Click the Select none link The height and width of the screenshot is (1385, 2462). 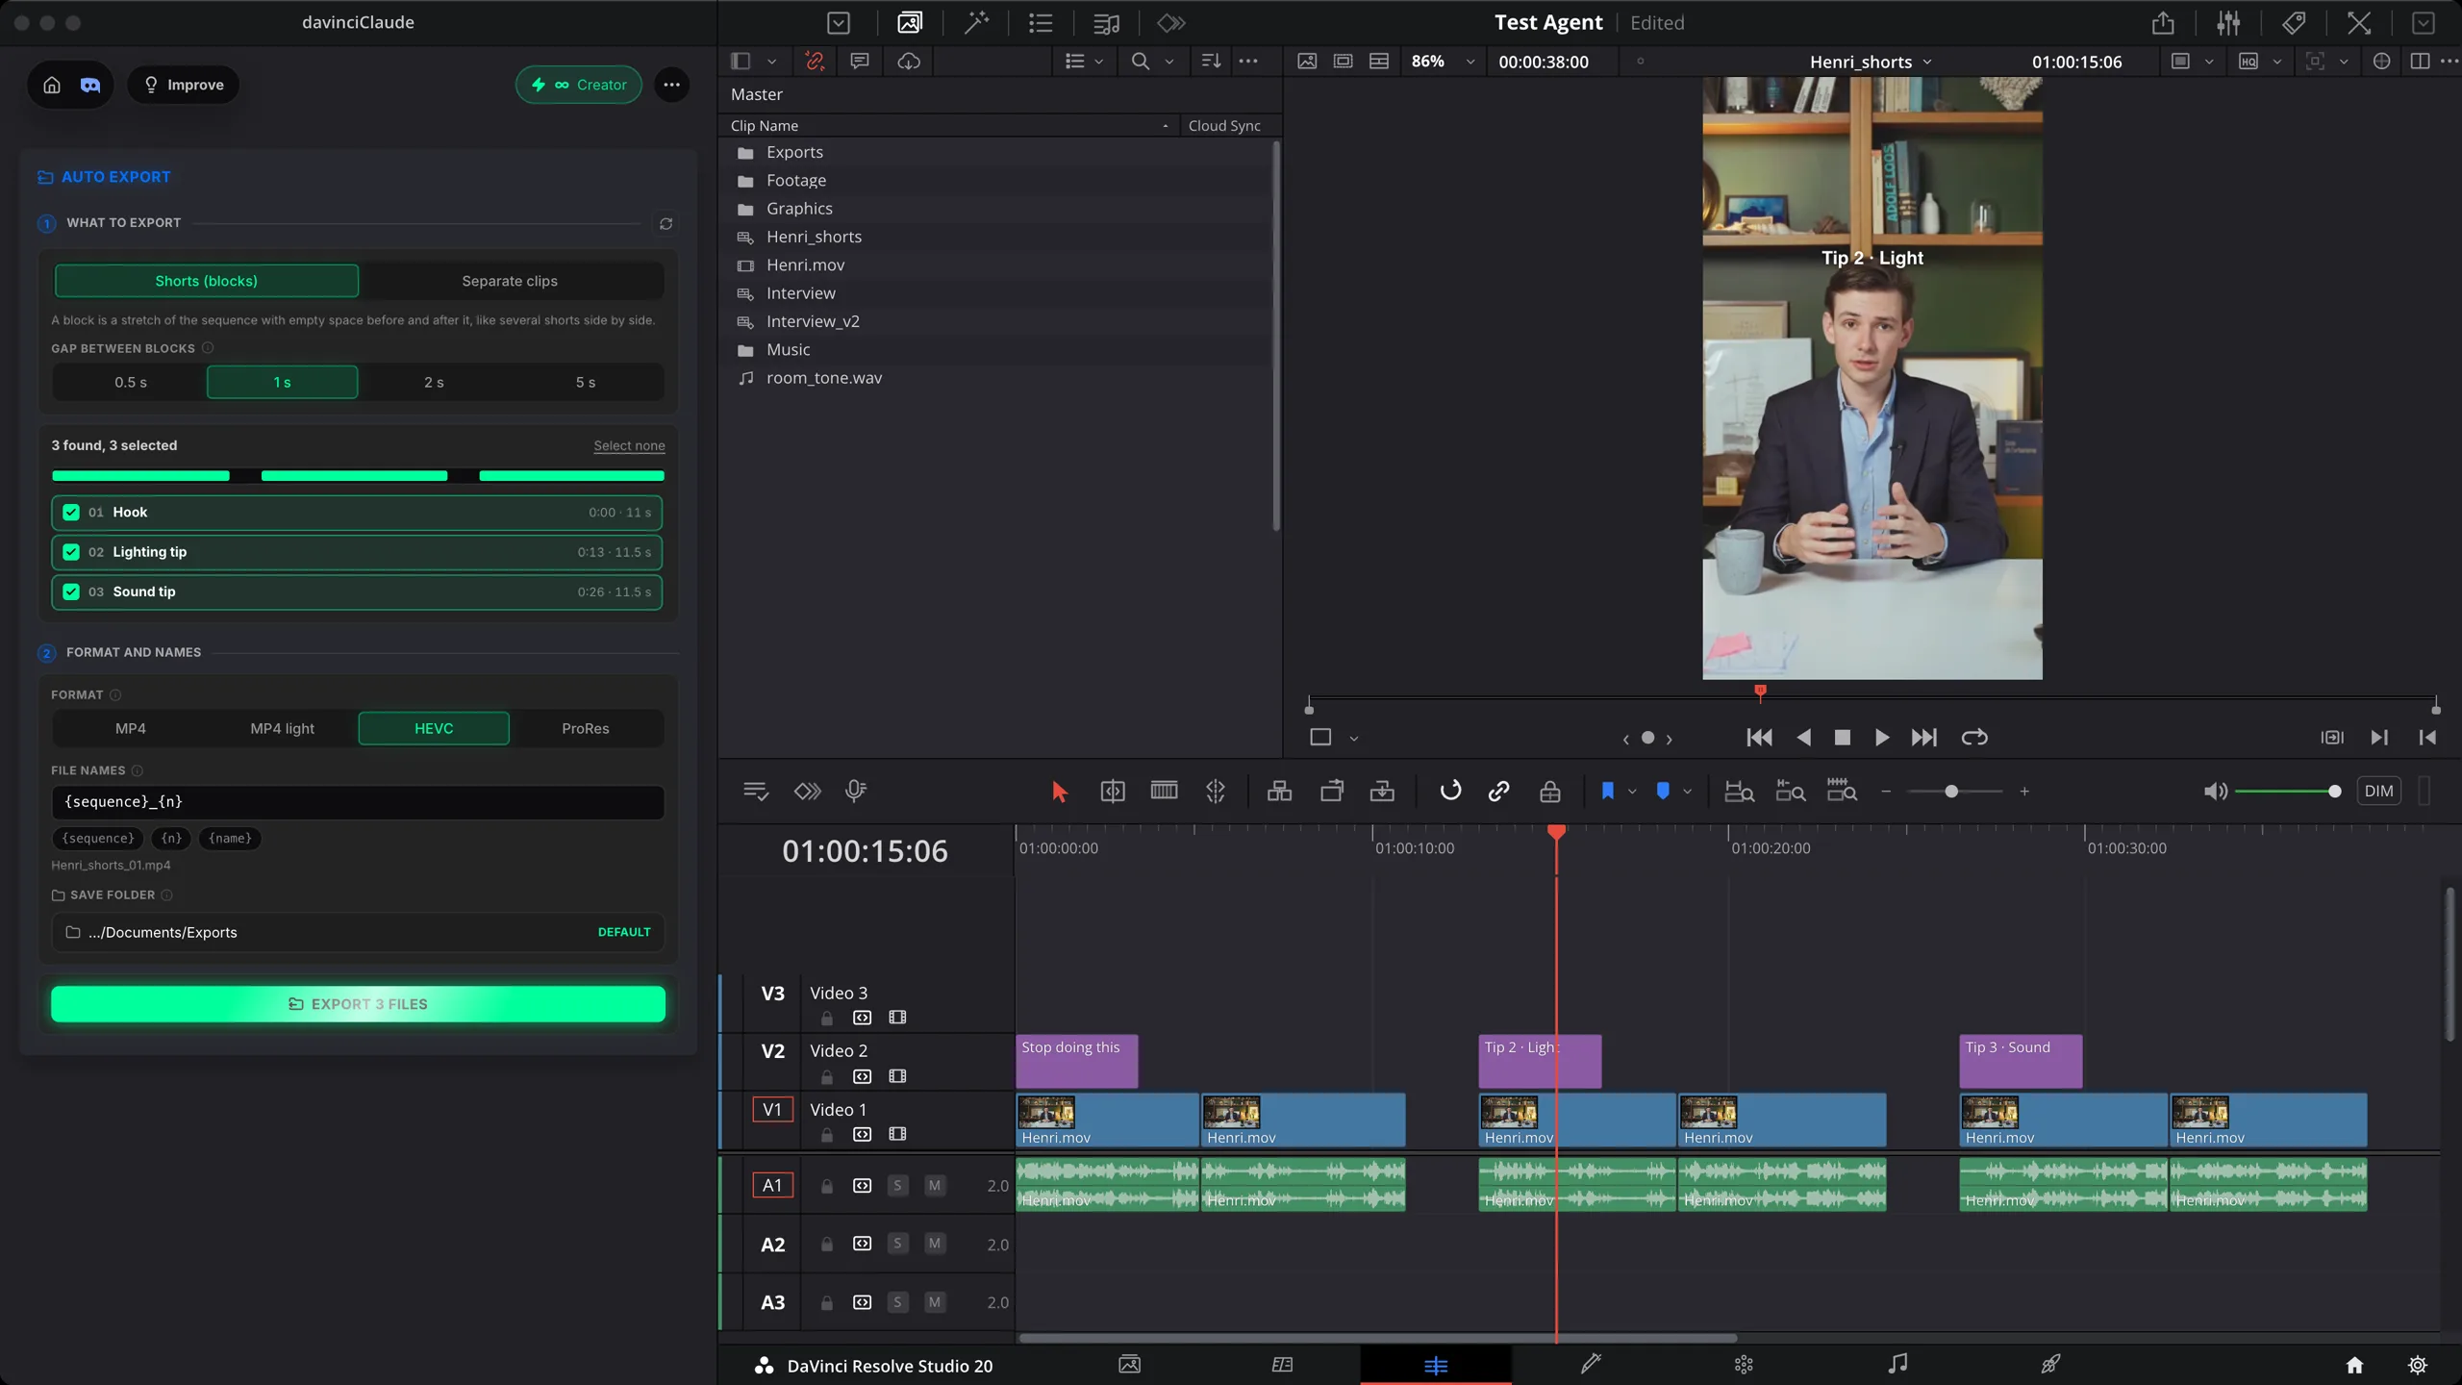click(x=629, y=445)
